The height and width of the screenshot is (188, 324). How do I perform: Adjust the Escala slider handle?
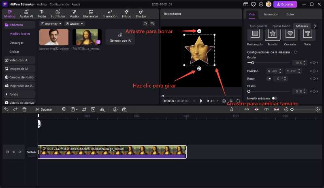click(252, 63)
